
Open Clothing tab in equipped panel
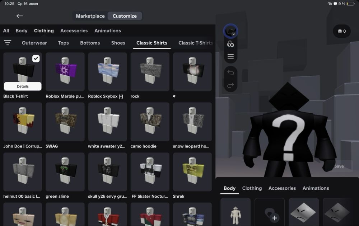252,188
